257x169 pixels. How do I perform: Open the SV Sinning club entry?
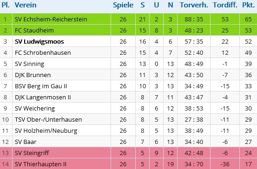(29, 64)
